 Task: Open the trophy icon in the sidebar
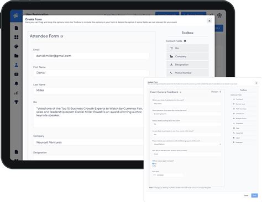click(x=17, y=102)
